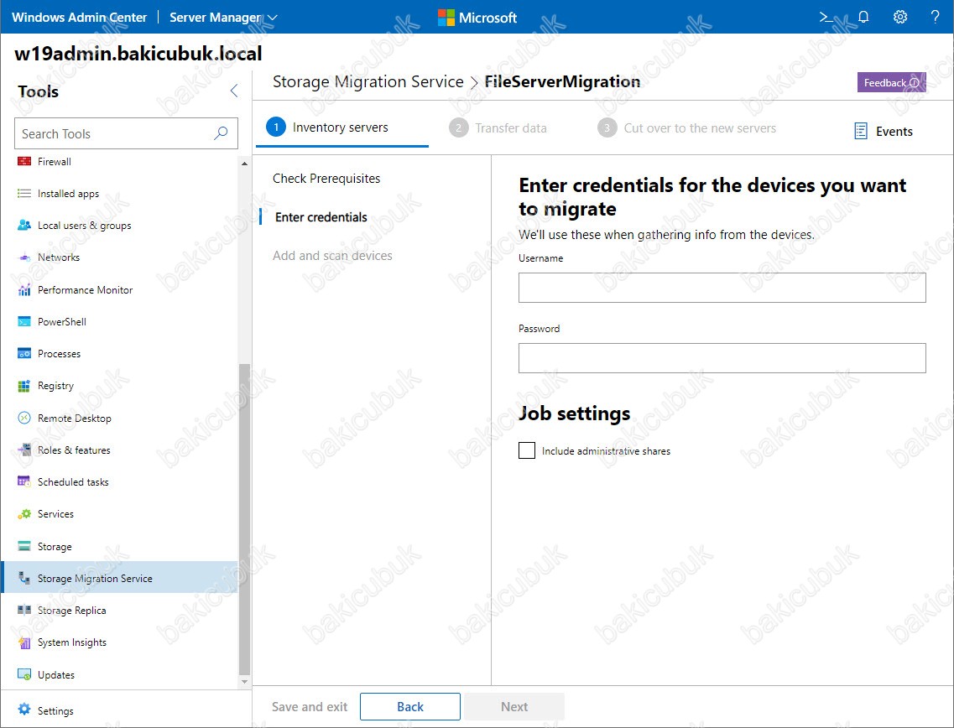The width and height of the screenshot is (954, 728).
Task: Click the Back button
Action: click(x=410, y=707)
